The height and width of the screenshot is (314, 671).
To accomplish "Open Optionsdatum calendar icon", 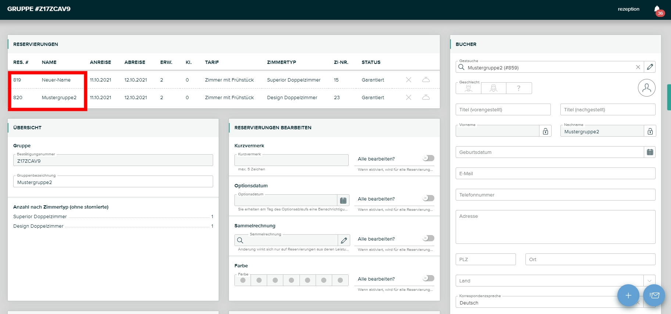I will click(343, 201).
